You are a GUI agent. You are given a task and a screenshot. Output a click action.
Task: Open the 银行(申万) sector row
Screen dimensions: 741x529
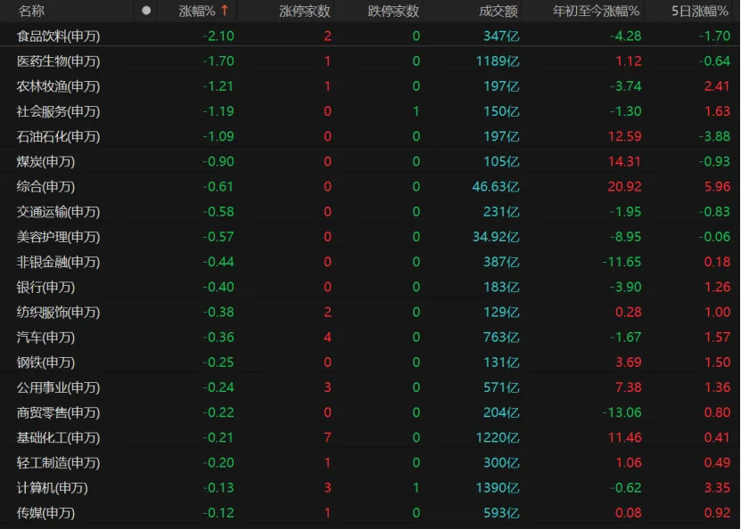click(46, 287)
